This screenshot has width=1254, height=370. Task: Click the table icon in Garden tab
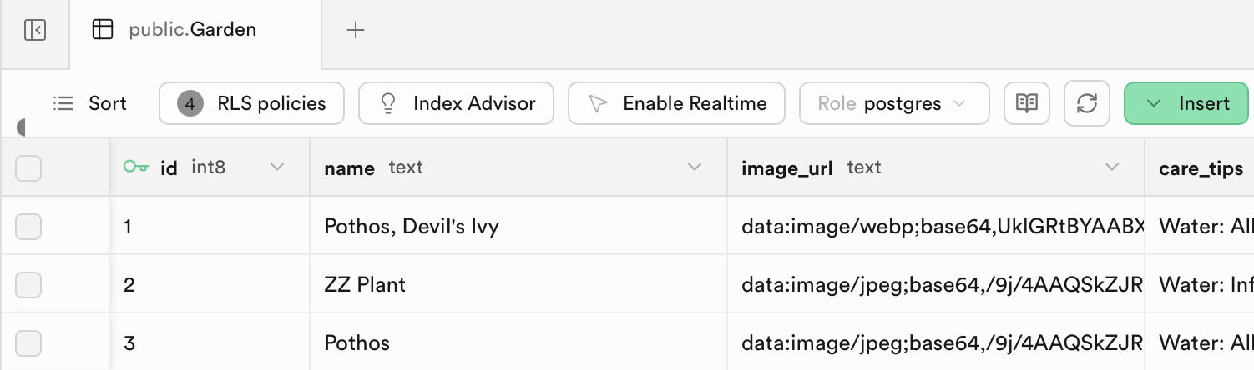click(103, 31)
